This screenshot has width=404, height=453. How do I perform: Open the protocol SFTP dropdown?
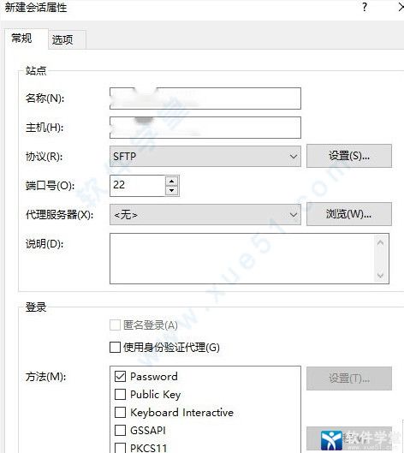click(205, 157)
